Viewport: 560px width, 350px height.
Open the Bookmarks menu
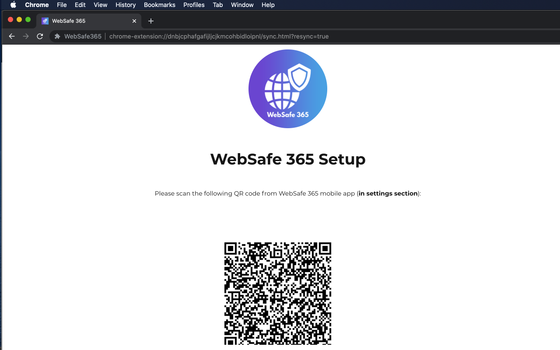(x=160, y=5)
